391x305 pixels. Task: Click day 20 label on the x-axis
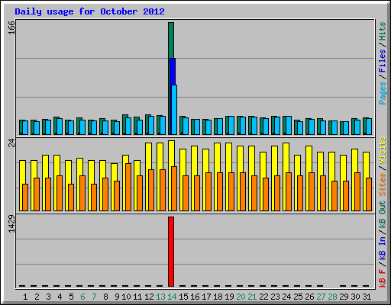point(241,297)
